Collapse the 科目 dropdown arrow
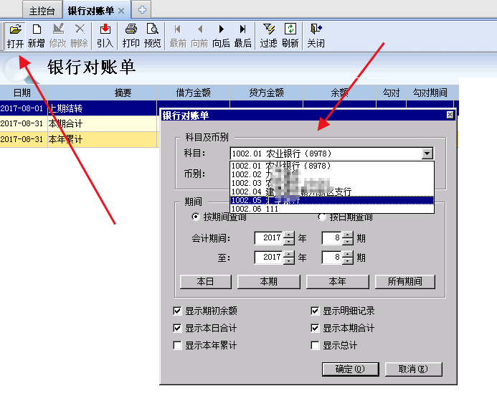Screen dimensions: 497x396 coord(427,154)
